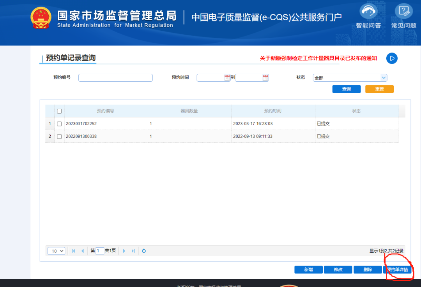Click the 查询 search button
The width and height of the screenshot is (421, 287).
[x=346, y=89]
